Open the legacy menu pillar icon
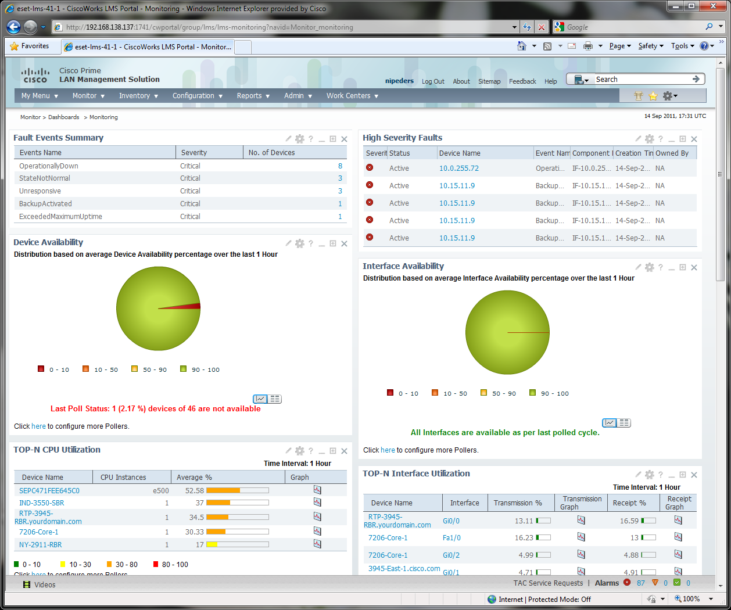Viewport: 731px width, 610px height. coord(638,96)
